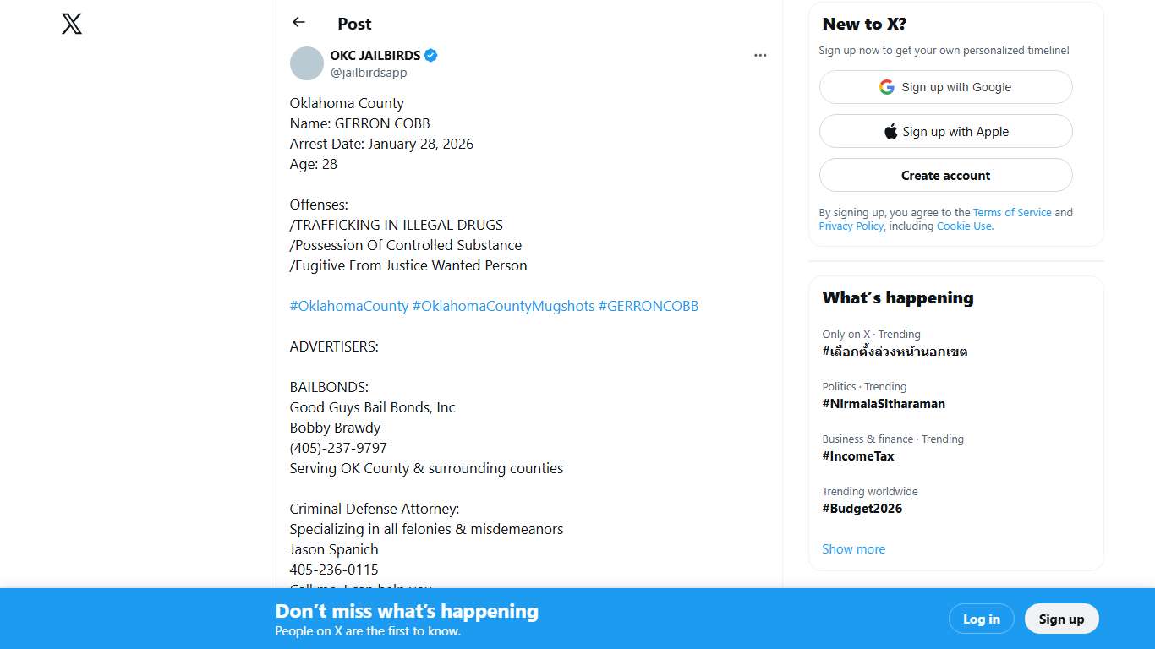Open the #Budget2026 trending topic
The image size is (1155, 649).
862,509
